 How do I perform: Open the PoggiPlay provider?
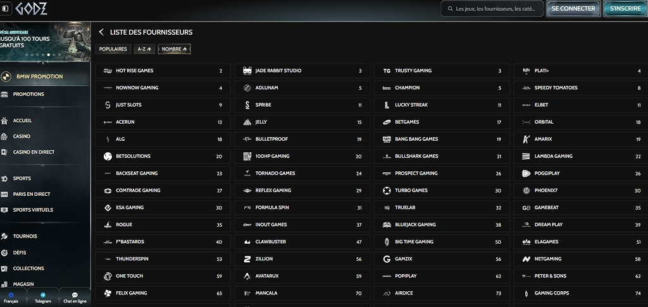pos(581,174)
